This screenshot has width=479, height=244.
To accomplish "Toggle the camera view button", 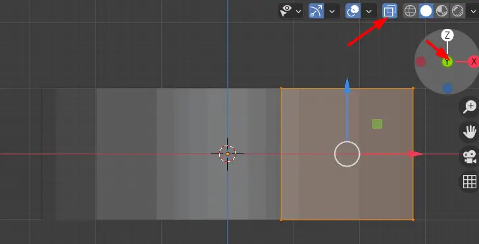I will tap(470, 157).
